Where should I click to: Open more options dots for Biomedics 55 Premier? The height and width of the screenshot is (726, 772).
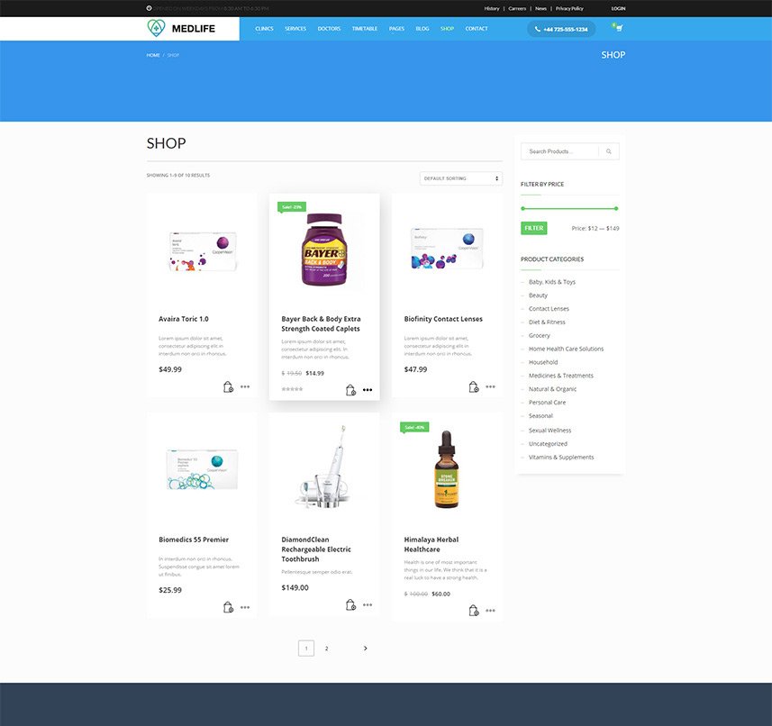tap(245, 607)
